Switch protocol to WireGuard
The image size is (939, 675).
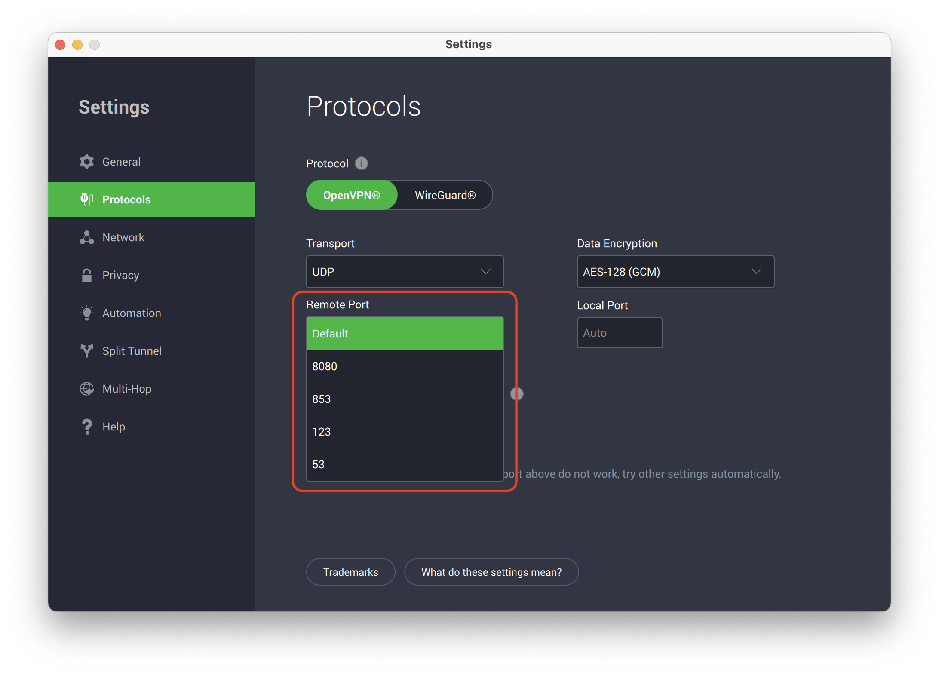(445, 195)
